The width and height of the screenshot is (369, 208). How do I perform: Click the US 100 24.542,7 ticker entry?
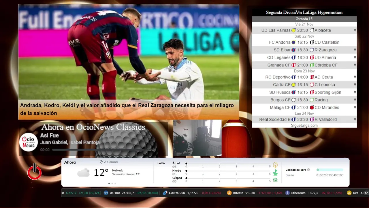click(x=131, y=193)
